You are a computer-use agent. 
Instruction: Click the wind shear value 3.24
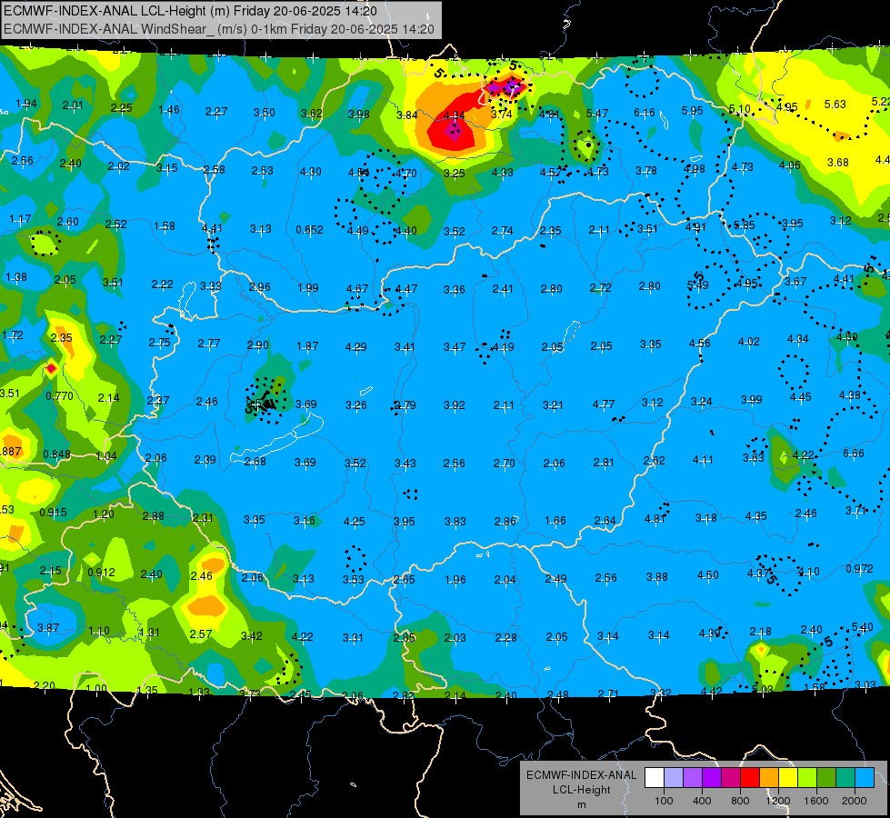pos(702,402)
